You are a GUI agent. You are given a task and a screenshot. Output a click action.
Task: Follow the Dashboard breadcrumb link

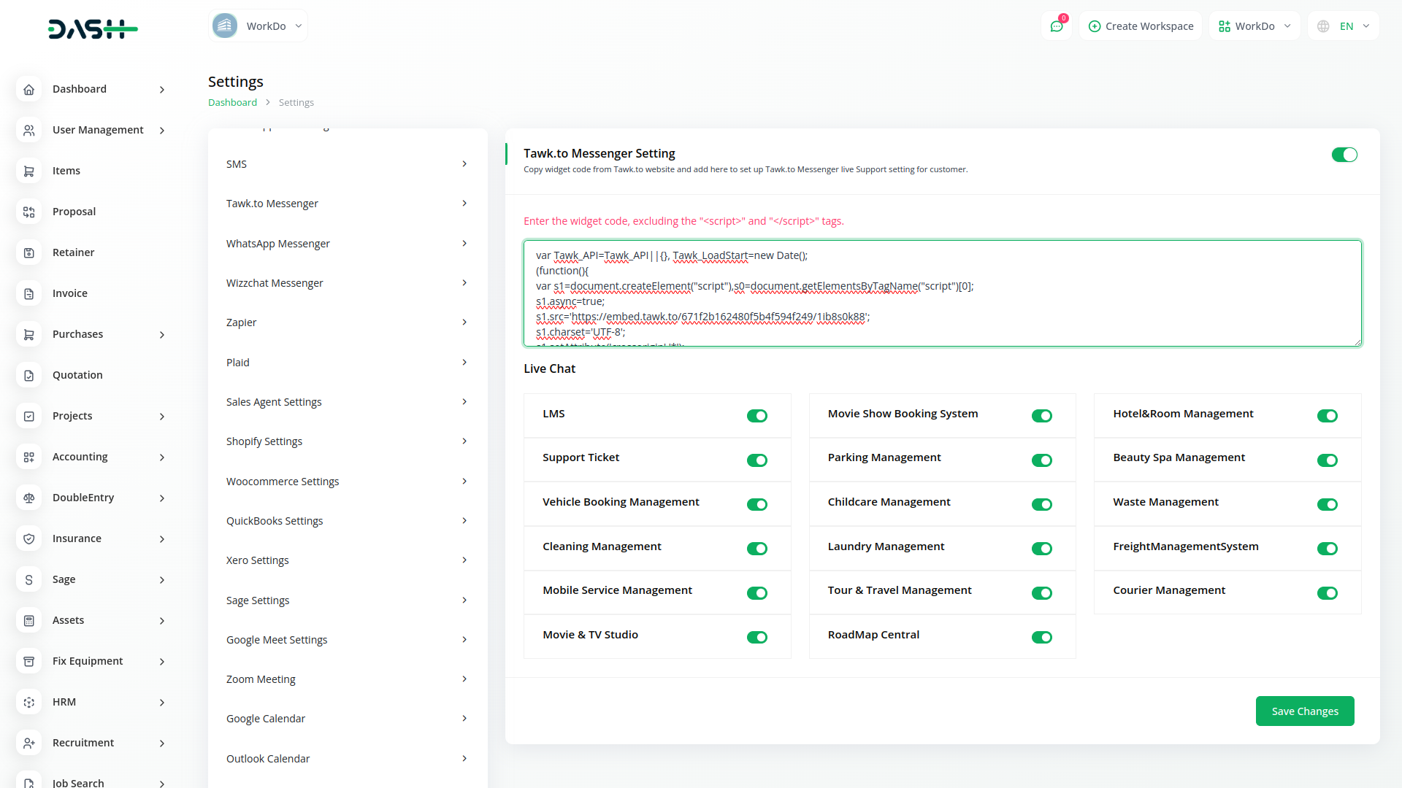coord(232,103)
